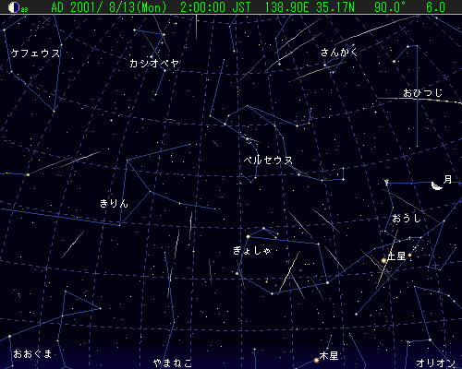Click the ケフェウス constellation label
The width and height of the screenshot is (462, 369).
coord(35,54)
